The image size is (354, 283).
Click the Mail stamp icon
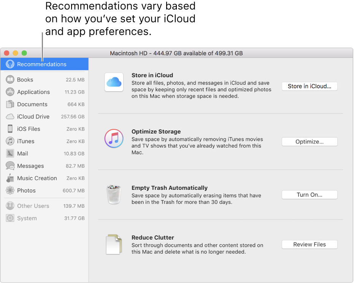coord(10,153)
